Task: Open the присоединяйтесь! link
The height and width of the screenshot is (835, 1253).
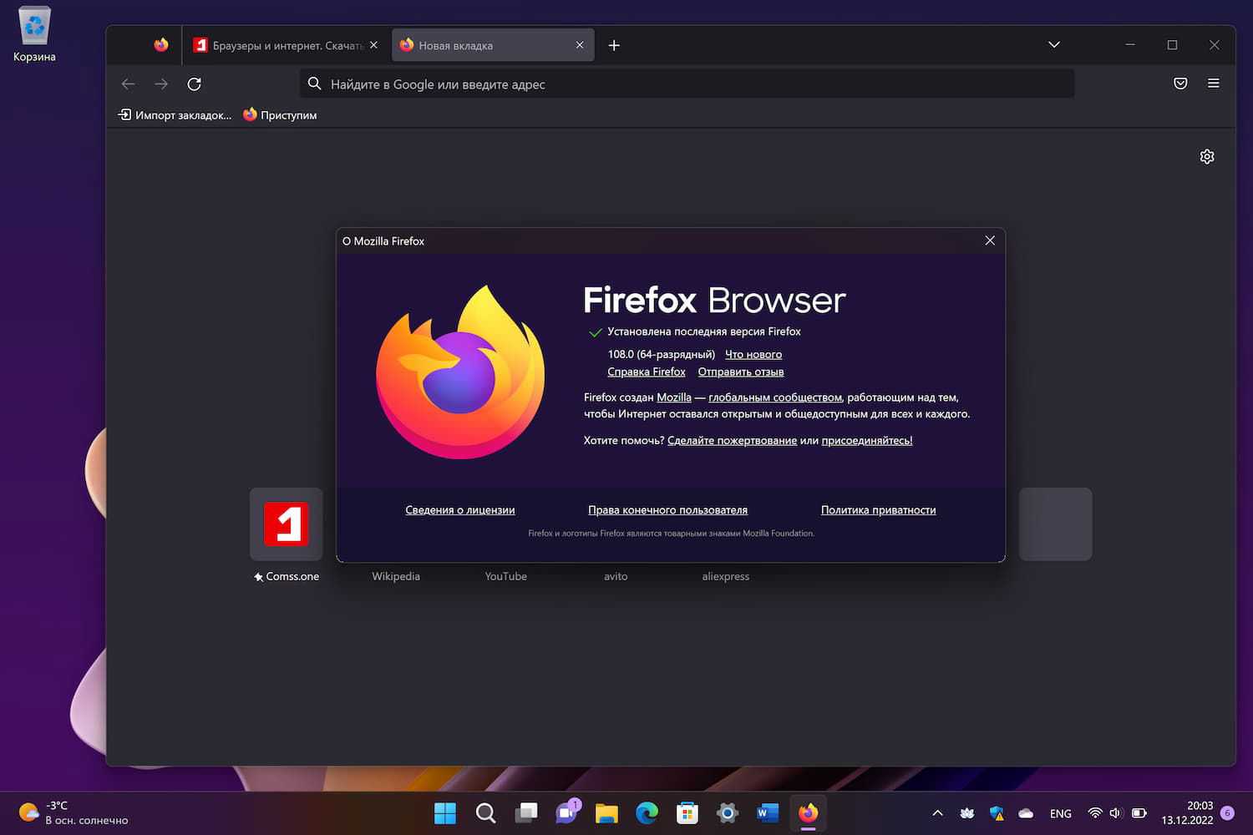Action: click(867, 440)
